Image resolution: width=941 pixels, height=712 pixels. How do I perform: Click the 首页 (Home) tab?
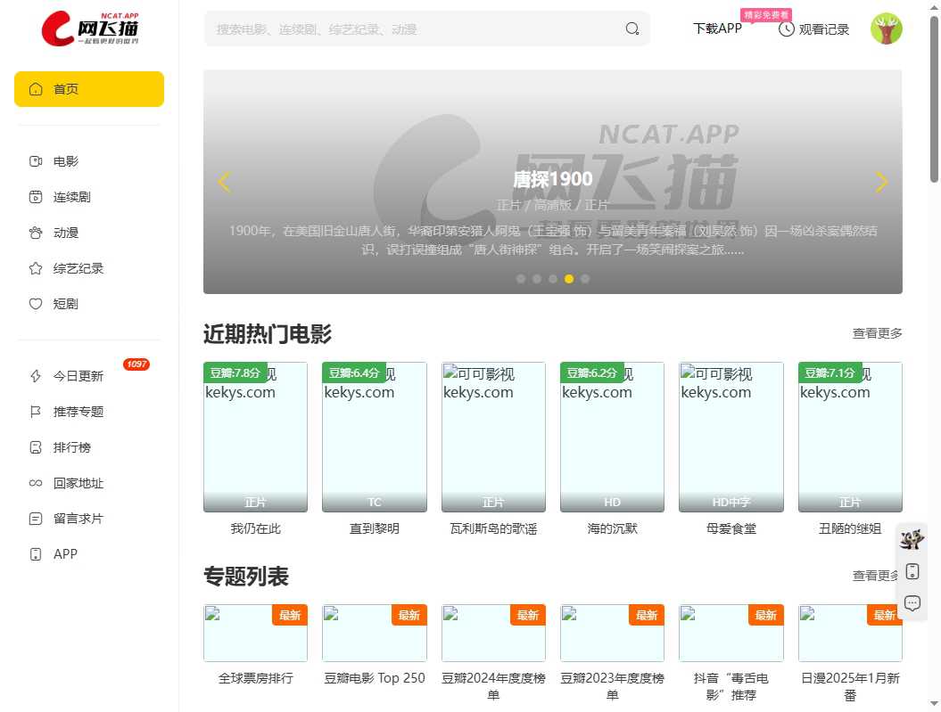[88, 89]
